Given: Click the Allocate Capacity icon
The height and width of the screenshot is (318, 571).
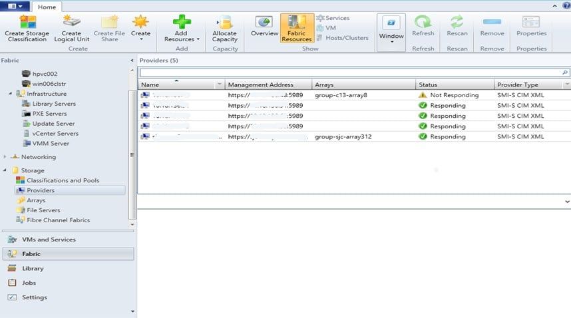Looking at the screenshot, I should point(224,23).
